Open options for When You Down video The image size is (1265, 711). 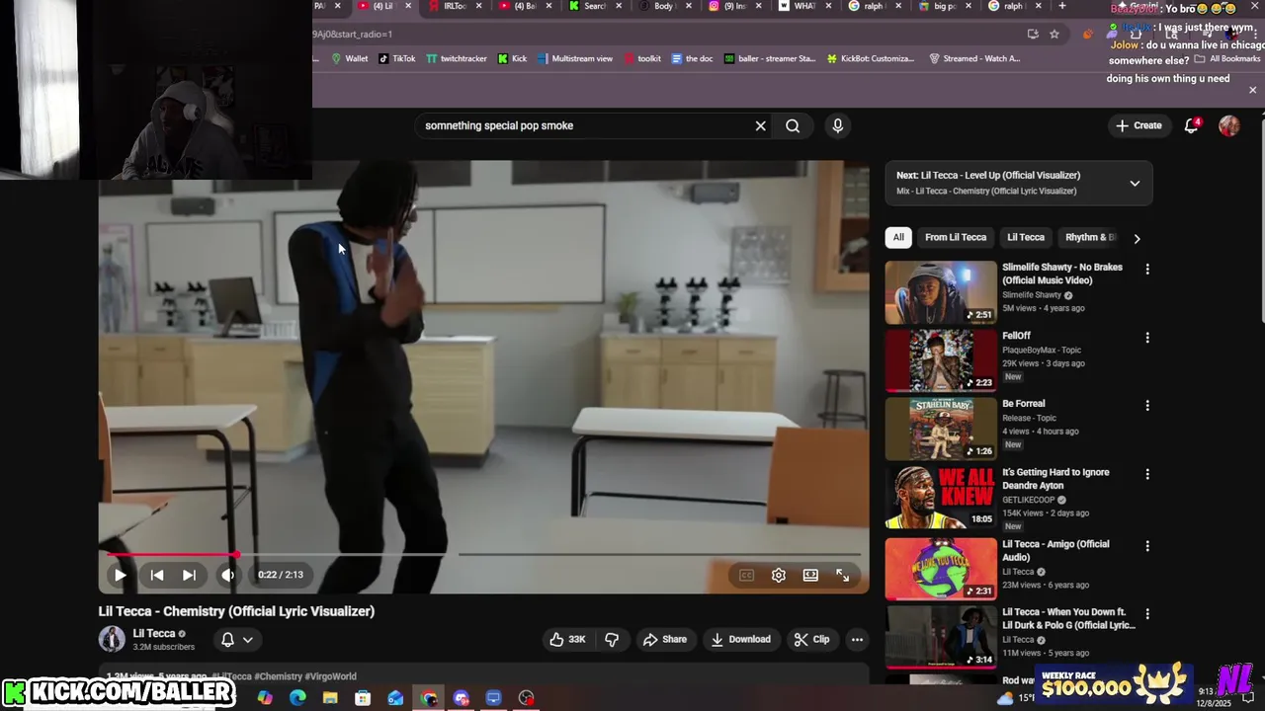[1147, 613]
